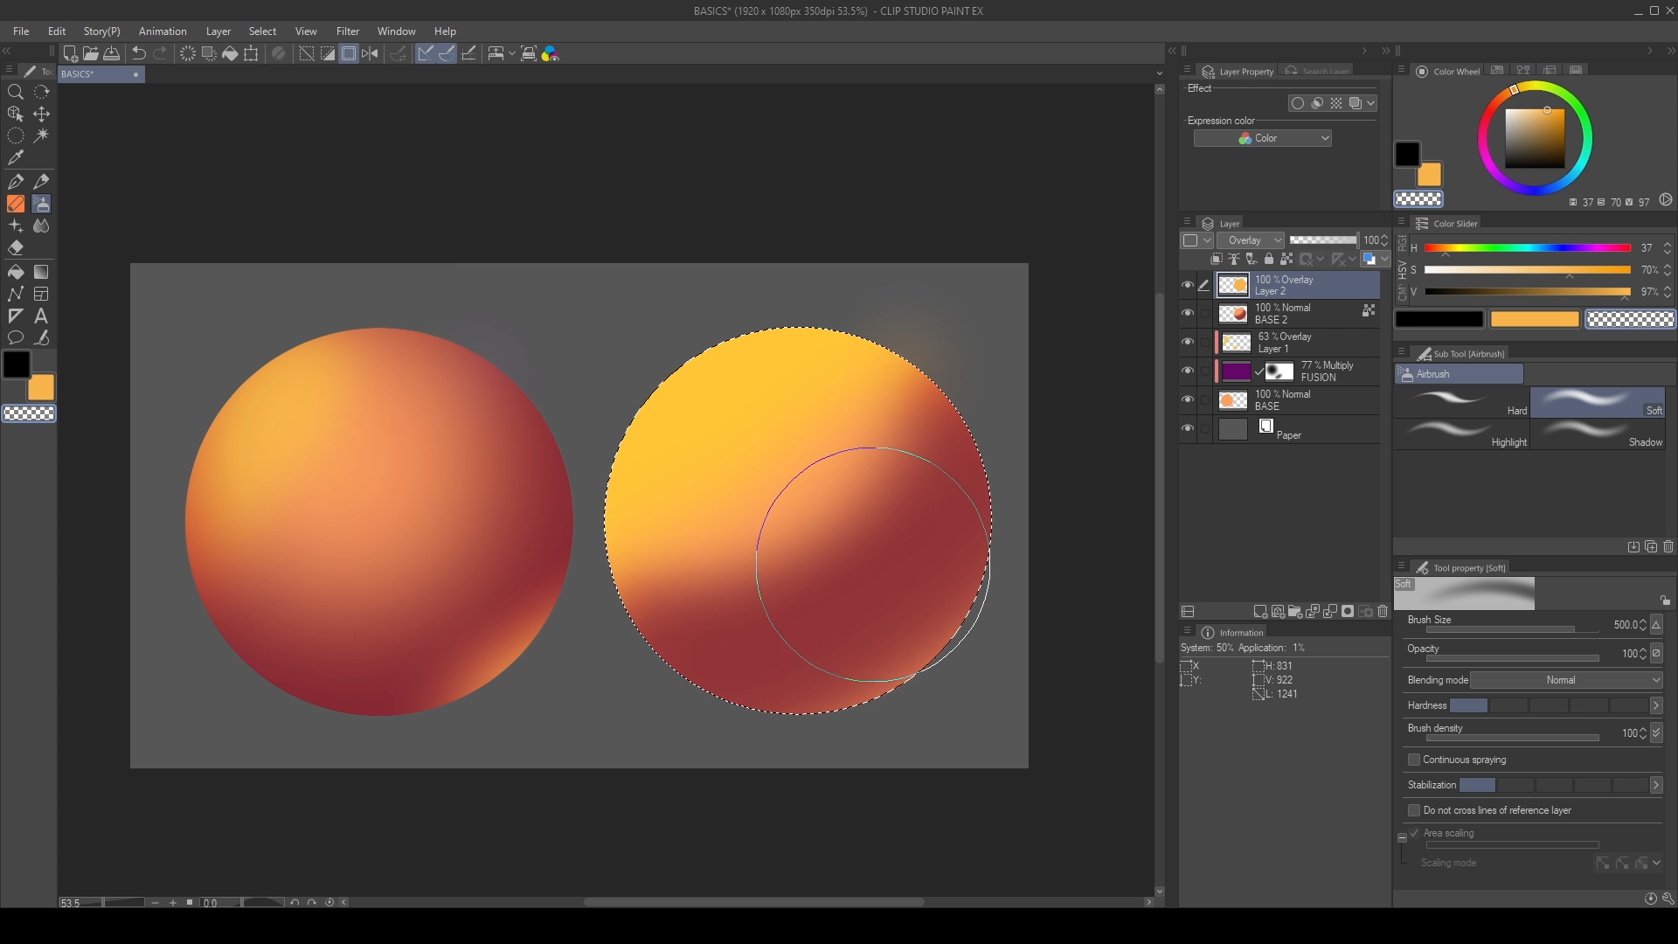Select the Zoom magnifier tool
The height and width of the screenshot is (944, 1678).
click(15, 92)
